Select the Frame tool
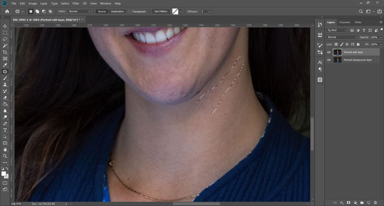 [5, 59]
